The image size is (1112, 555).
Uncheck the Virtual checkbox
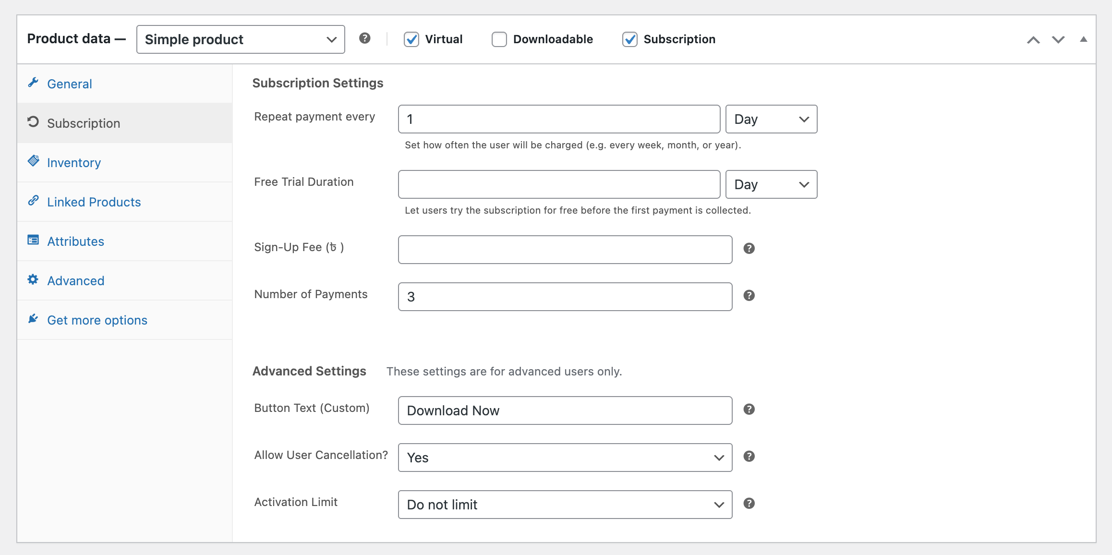[x=411, y=39]
